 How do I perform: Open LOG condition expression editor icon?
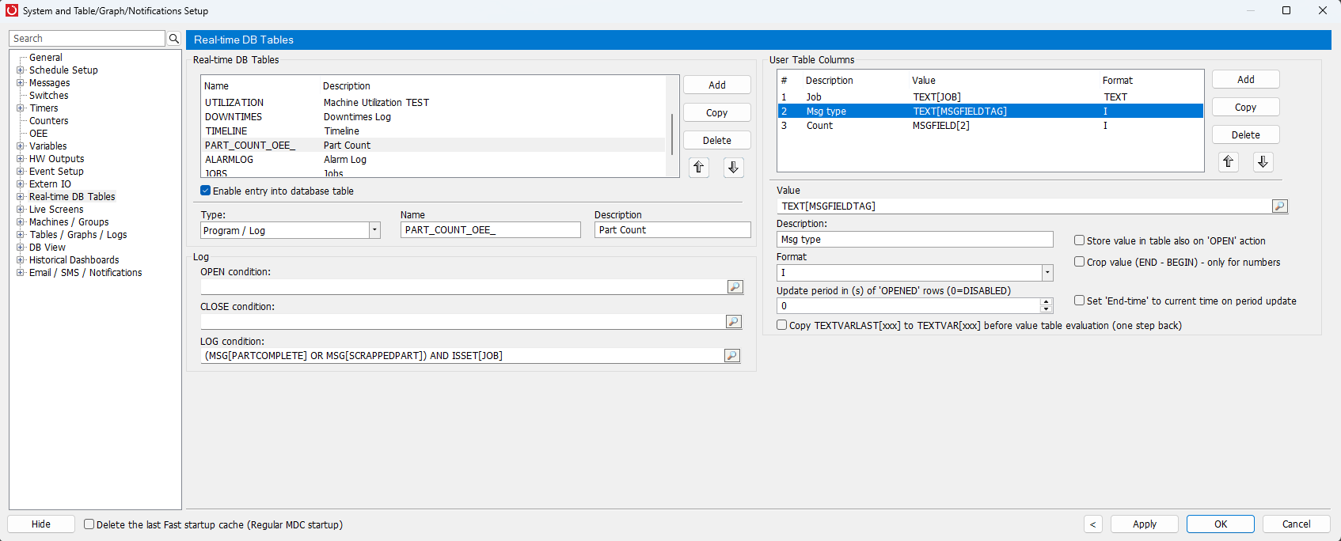point(732,356)
